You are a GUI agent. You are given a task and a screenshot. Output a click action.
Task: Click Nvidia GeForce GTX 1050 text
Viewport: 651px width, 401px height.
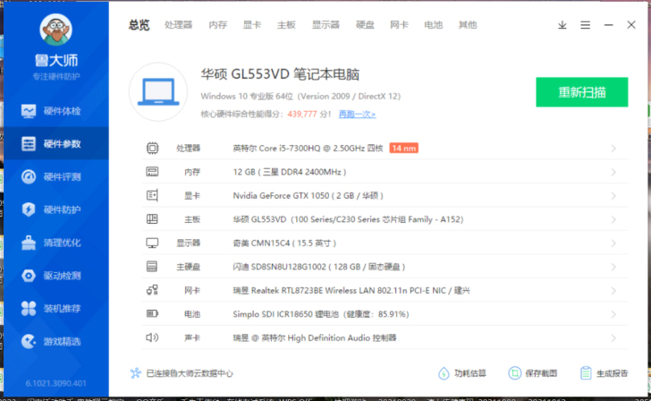308,195
